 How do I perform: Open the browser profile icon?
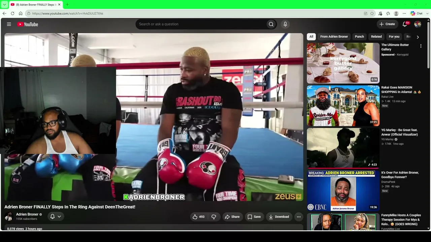click(x=396, y=13)
